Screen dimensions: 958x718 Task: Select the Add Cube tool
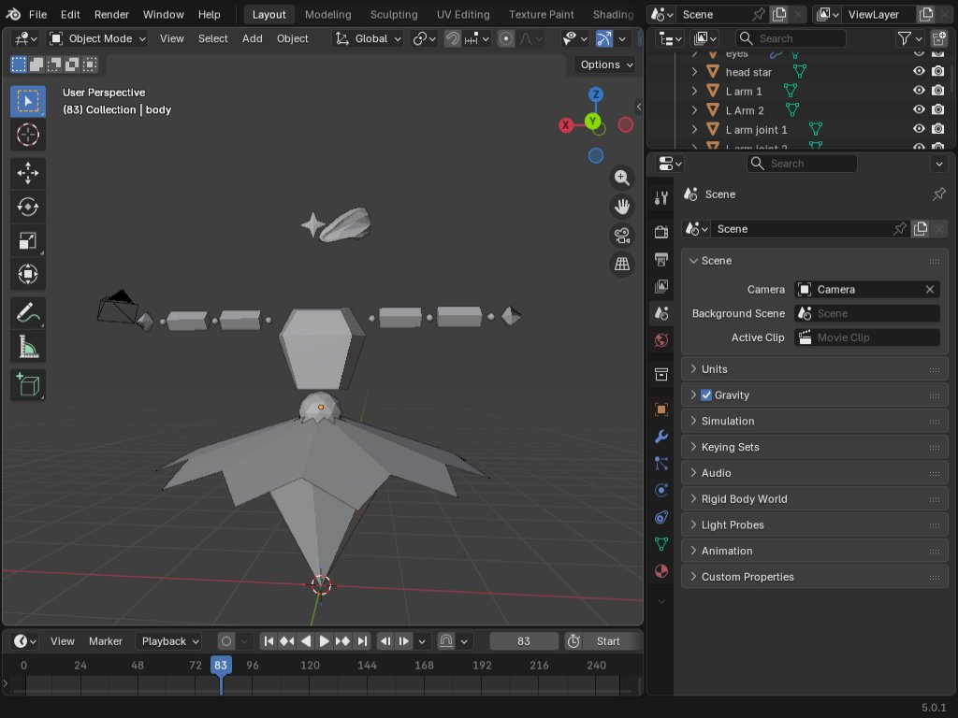point(27,385)
